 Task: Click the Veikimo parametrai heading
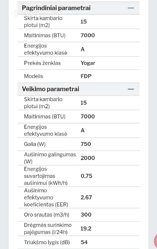tap(50, 89)
